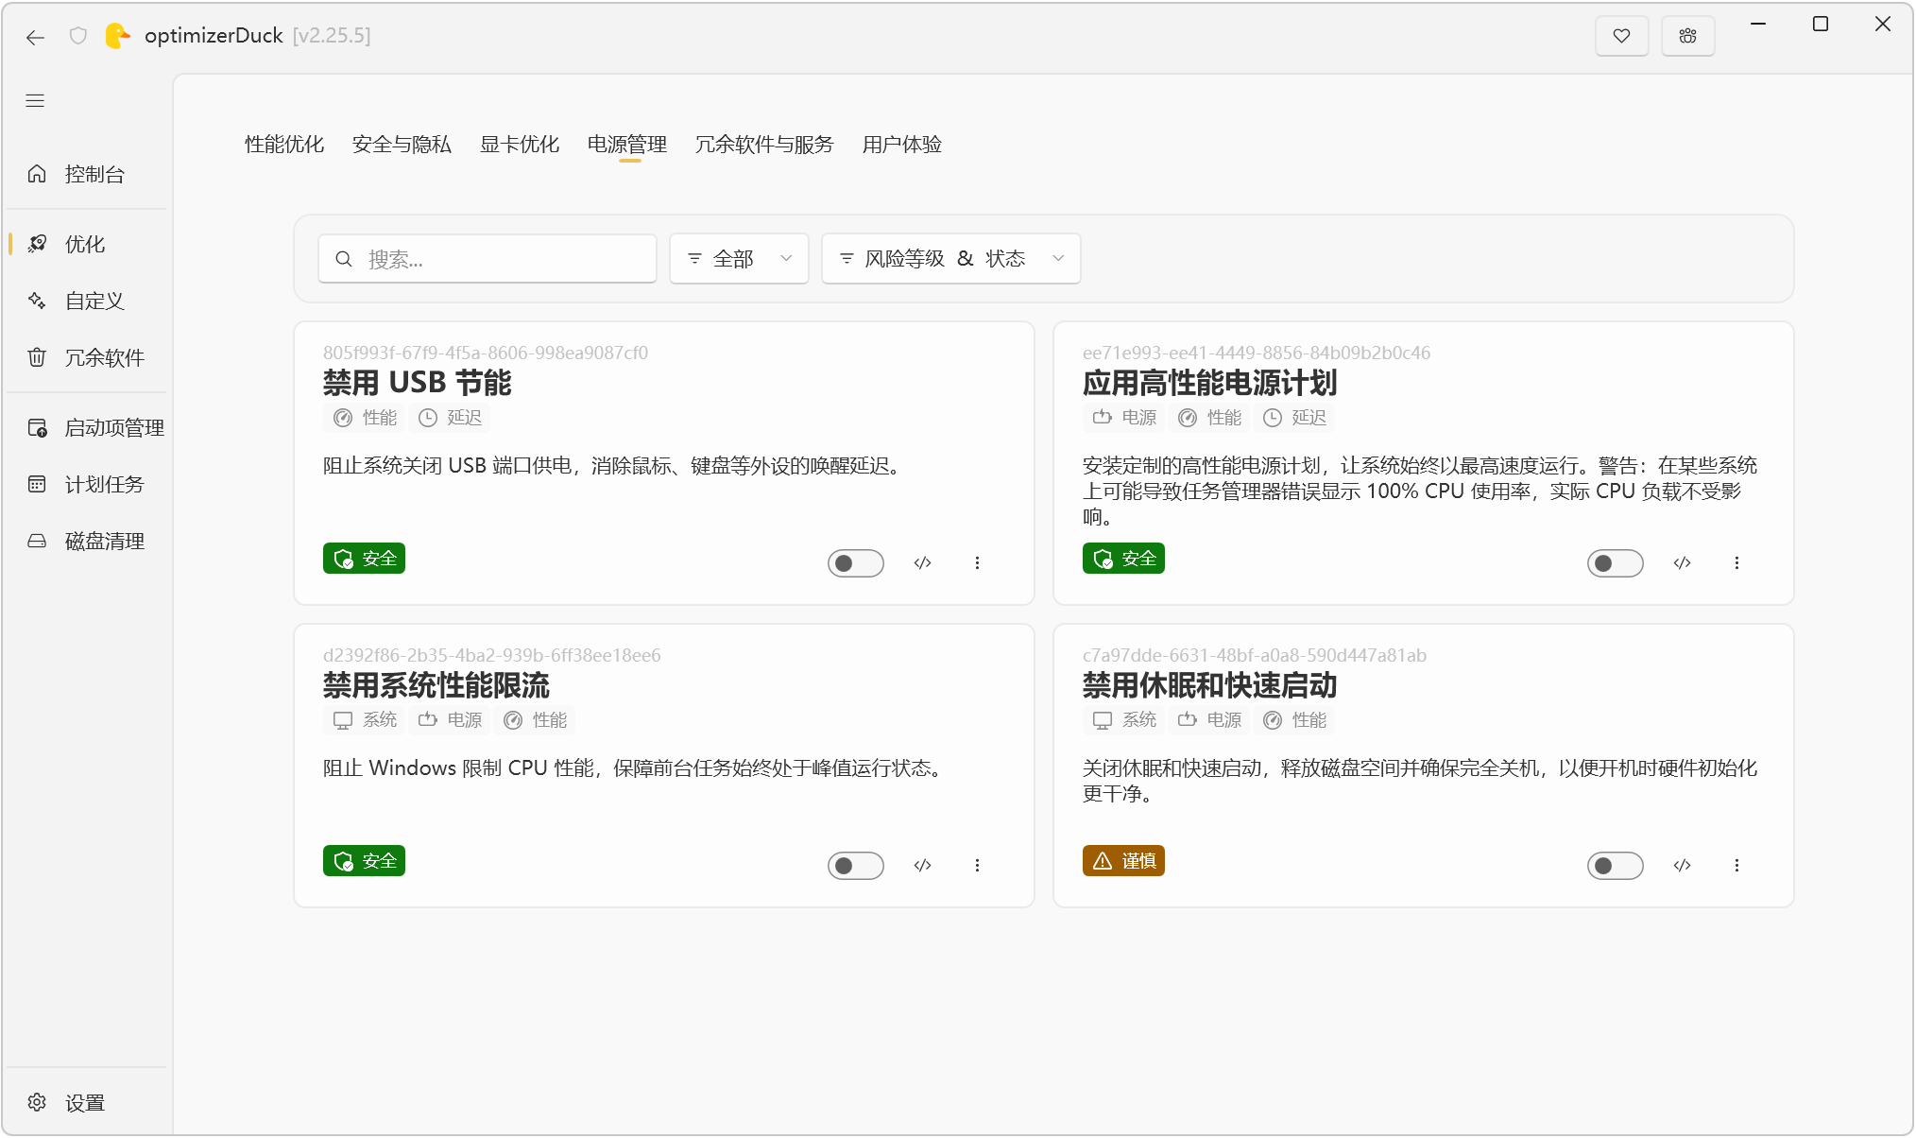
Task: Click 性能 tag on 禁用 USB 节能
Action: coord(365,418)
